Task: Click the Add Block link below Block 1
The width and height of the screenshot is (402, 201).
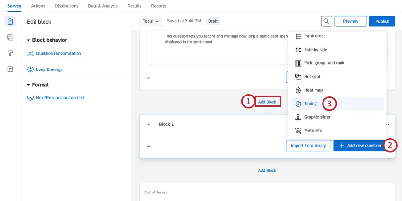Action: 267,170
